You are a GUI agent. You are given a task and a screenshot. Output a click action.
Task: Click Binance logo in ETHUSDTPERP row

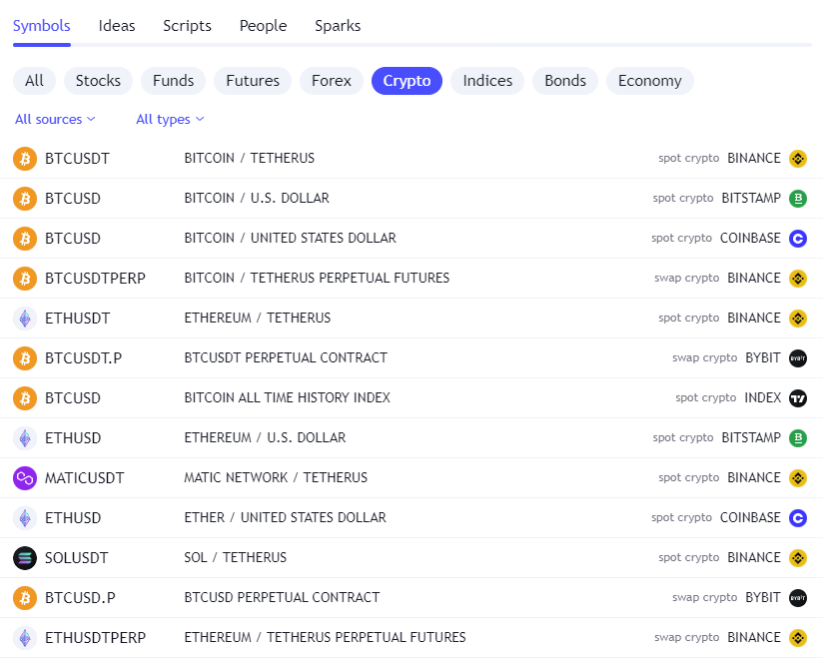coord(798,638)
